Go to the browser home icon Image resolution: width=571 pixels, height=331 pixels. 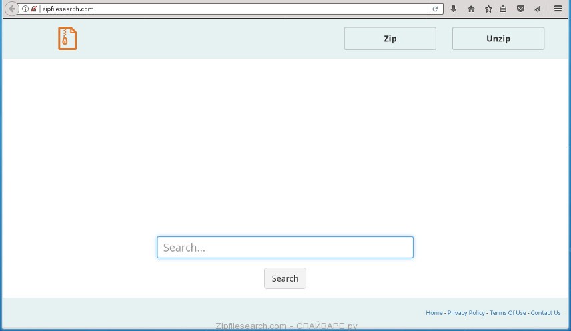tap(471, 9)
